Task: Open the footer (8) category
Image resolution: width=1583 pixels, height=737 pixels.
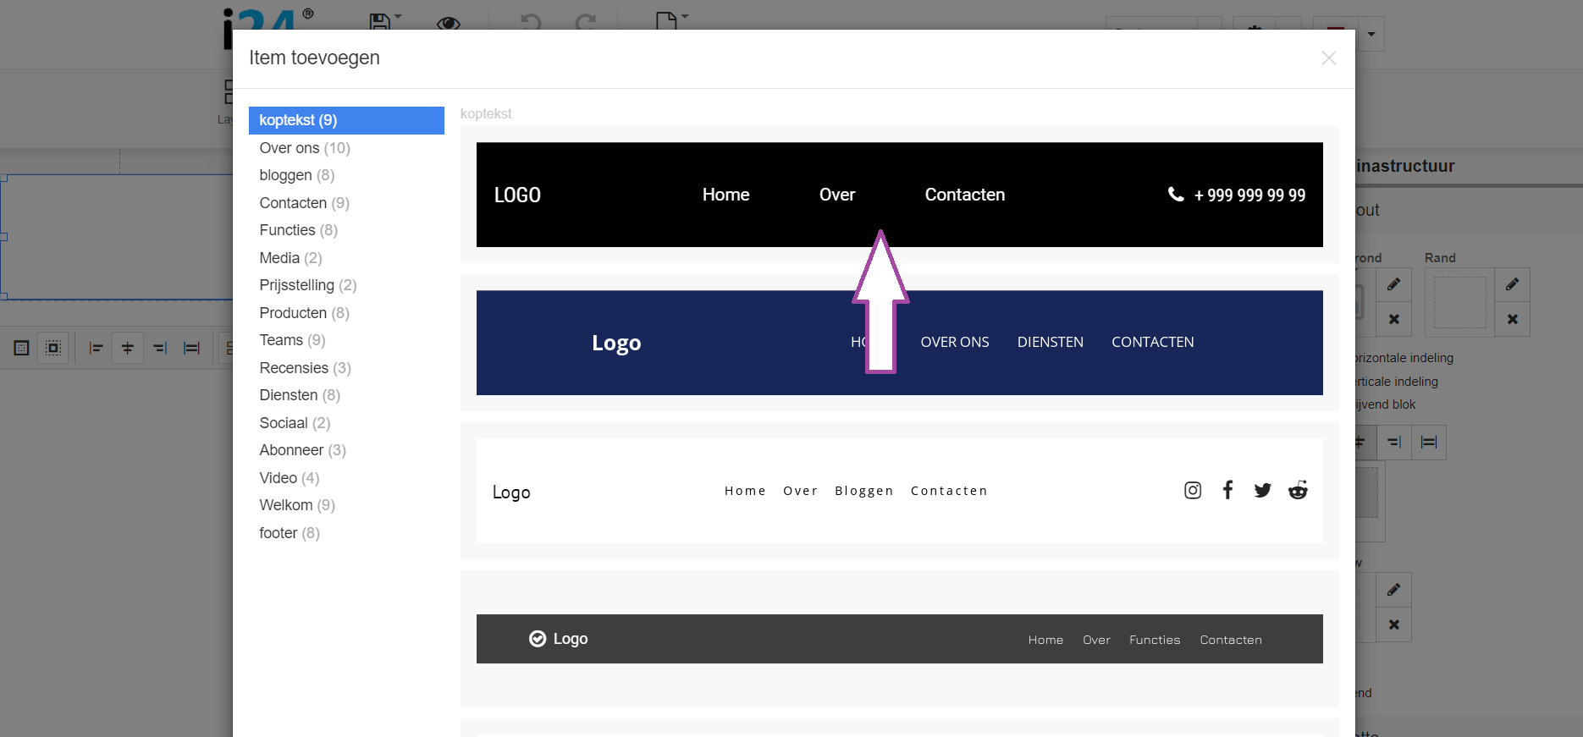Action: 290,533
